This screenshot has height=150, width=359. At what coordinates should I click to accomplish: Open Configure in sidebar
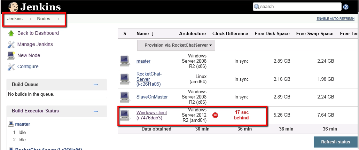tap(28, 66)
